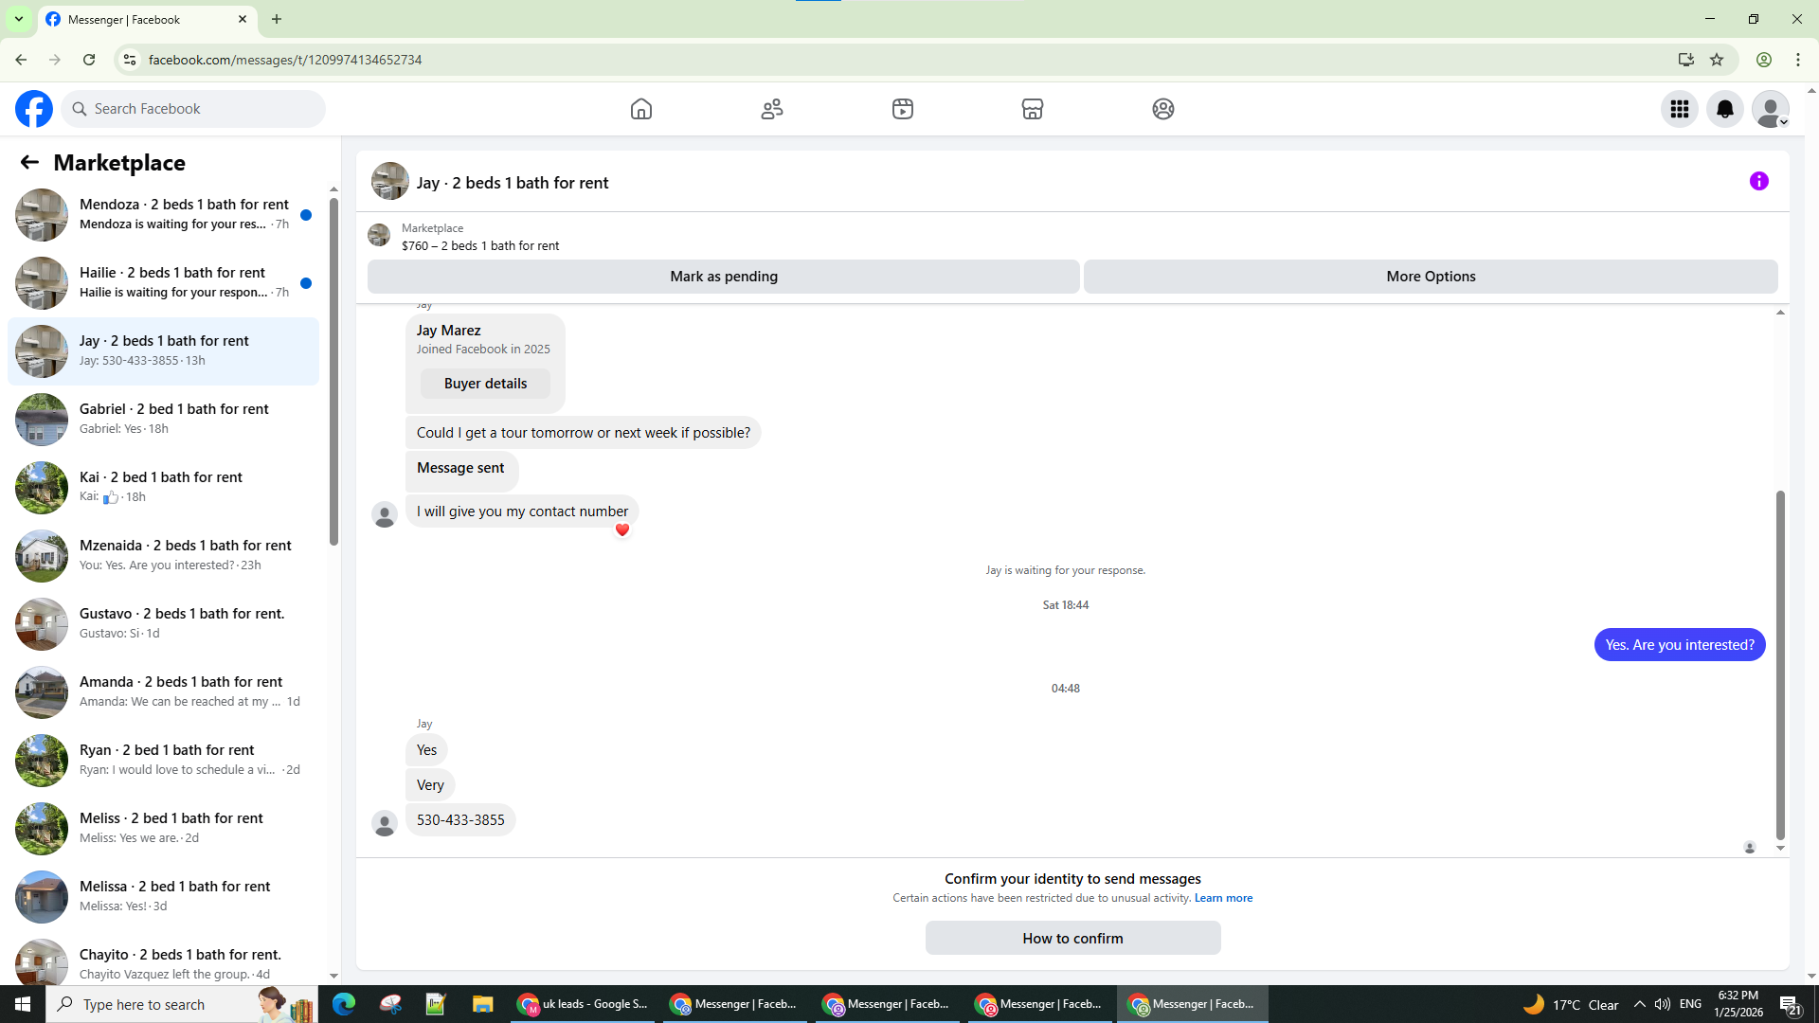Open the Chrome profile icon
This screenshot has height=1023, width=1819.
click(x=1764, y=60)
